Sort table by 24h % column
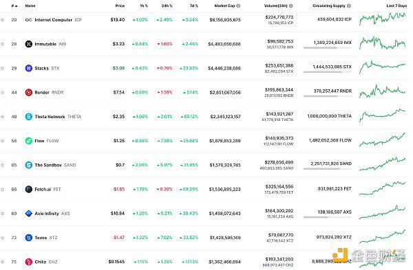The height and width of the screenshot is (270, 413). tap(167, 5)
